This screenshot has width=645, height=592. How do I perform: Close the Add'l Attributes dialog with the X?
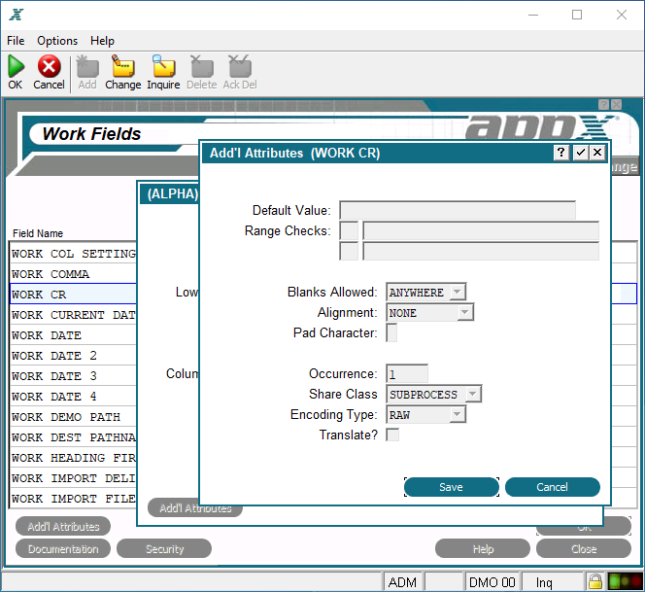(597, 153)
